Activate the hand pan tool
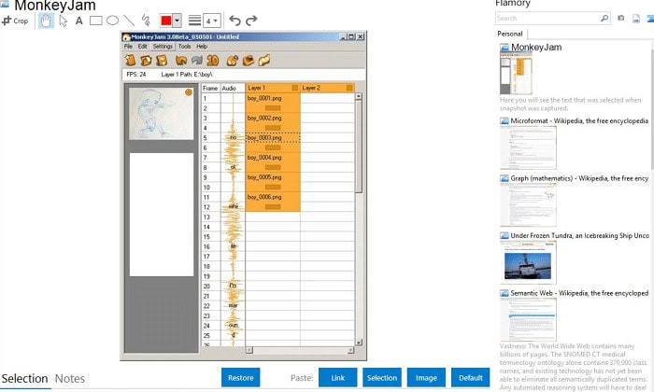654x392 pixels. (x=46, y=21)
